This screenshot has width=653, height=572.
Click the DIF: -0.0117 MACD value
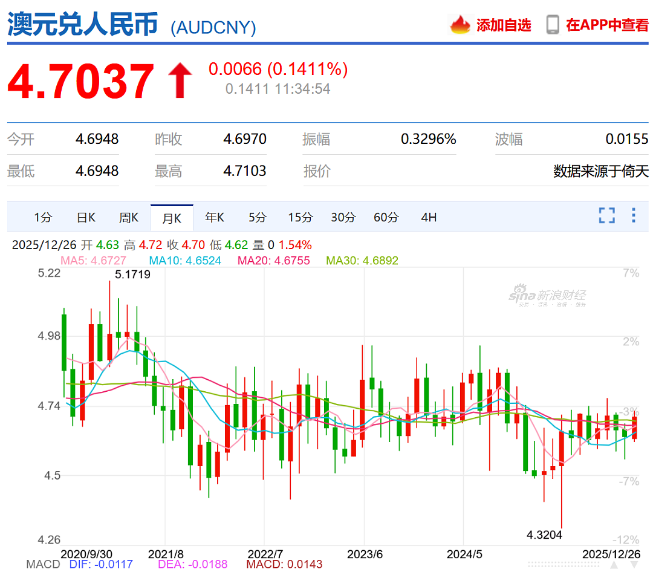pyautogui.click(x=101, y=565)
